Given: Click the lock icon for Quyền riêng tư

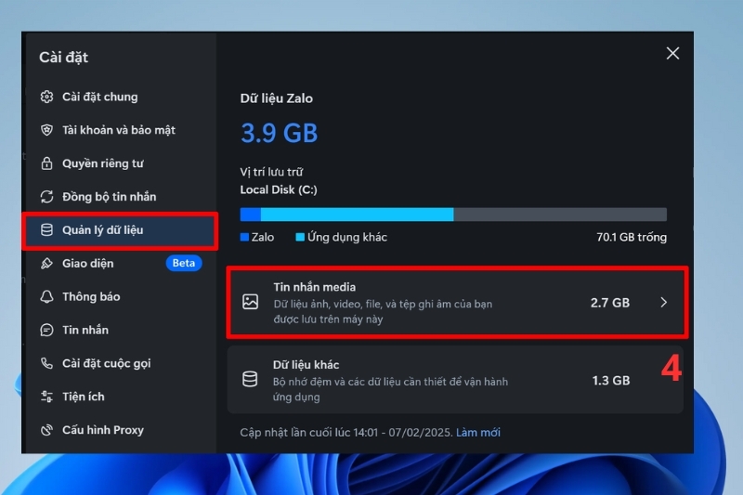Looking at the screenshot, I should (x=46, y=163).
